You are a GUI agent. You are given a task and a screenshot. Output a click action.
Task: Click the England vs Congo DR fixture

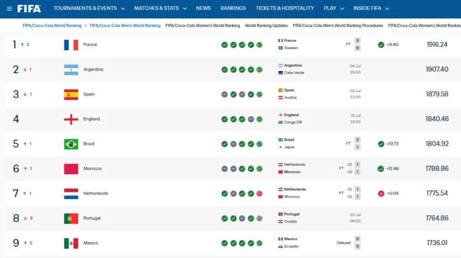coord(319,119)
